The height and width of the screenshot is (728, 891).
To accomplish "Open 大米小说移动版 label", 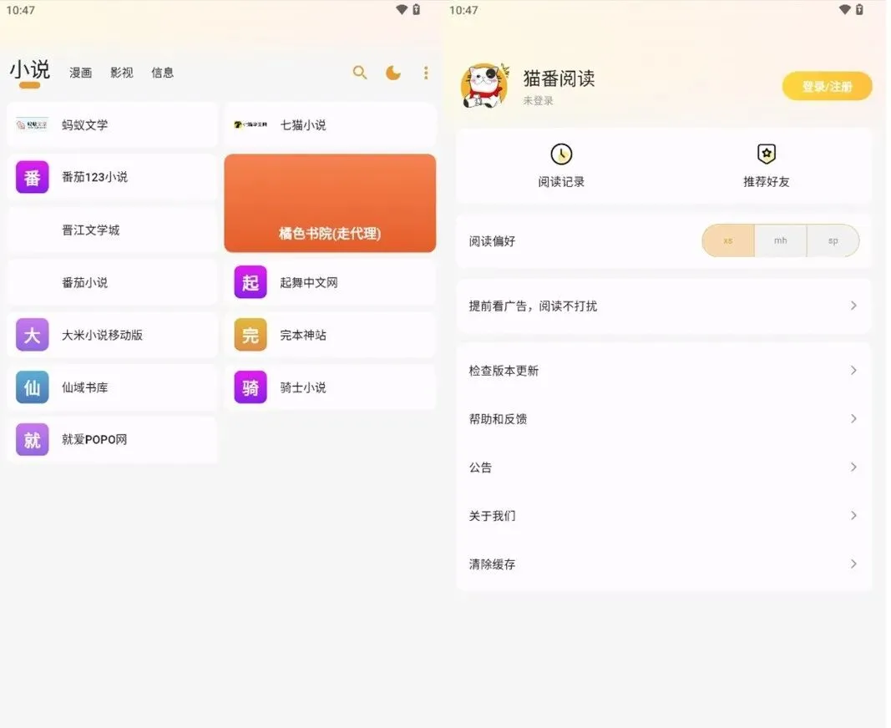I will [102, 335].
